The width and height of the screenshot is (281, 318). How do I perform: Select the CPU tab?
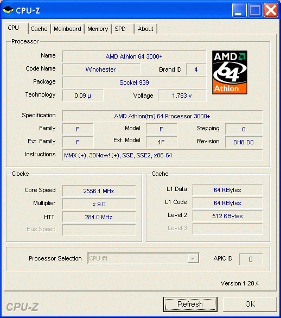[16, 28]
